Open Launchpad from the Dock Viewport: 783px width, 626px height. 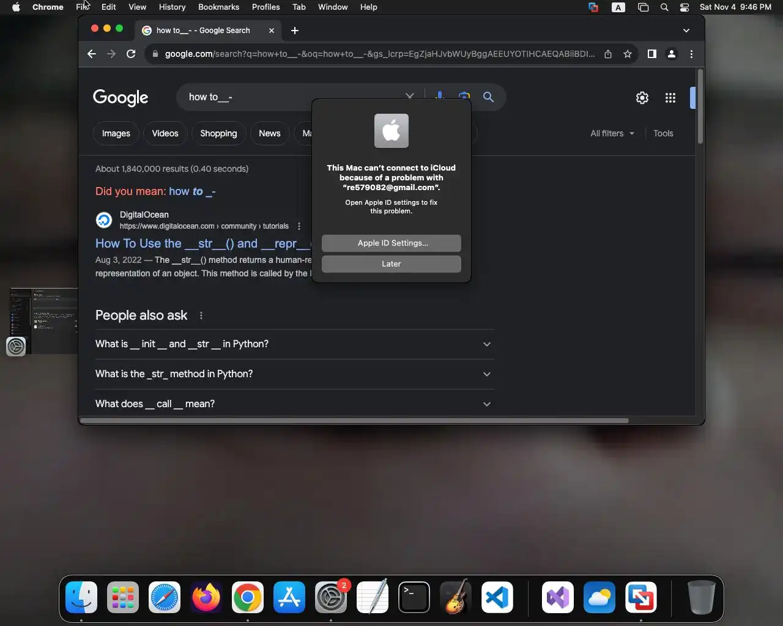coord(123,597)
